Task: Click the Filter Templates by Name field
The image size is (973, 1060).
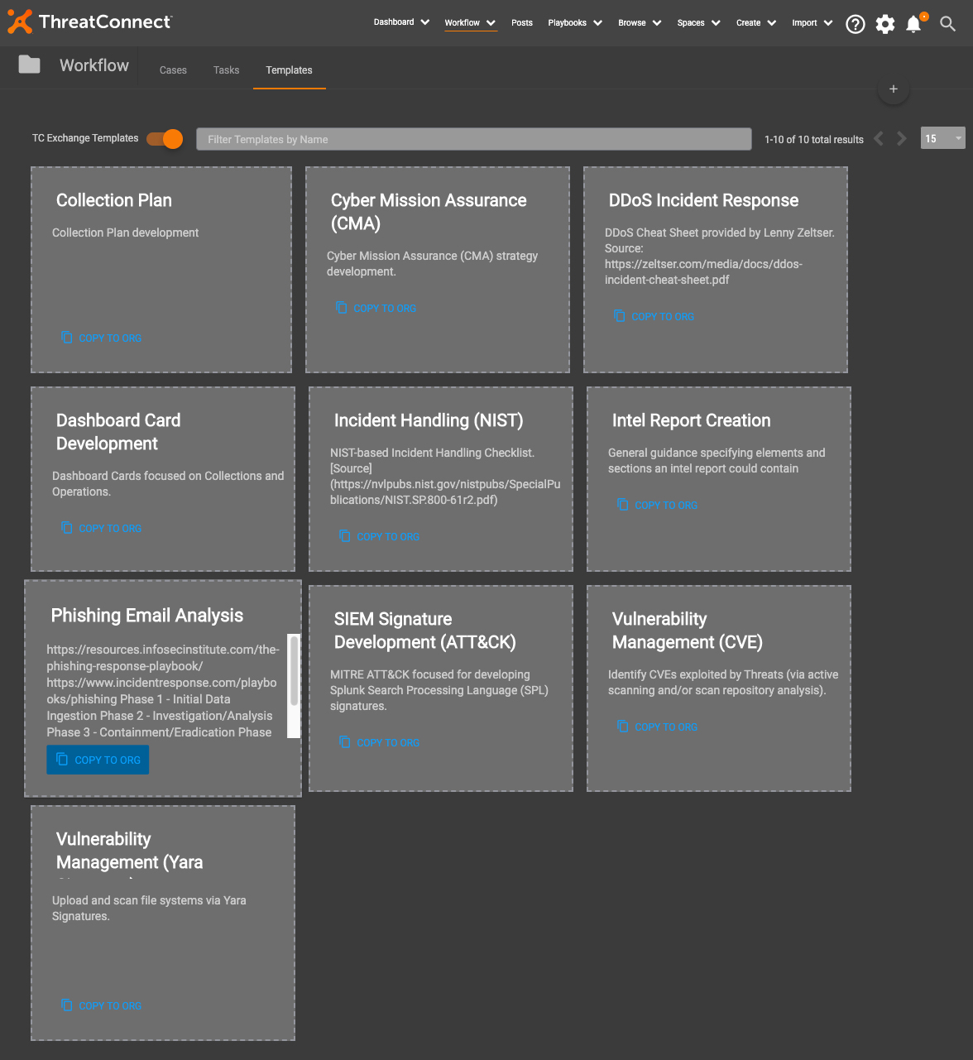Action: (473, 139)
